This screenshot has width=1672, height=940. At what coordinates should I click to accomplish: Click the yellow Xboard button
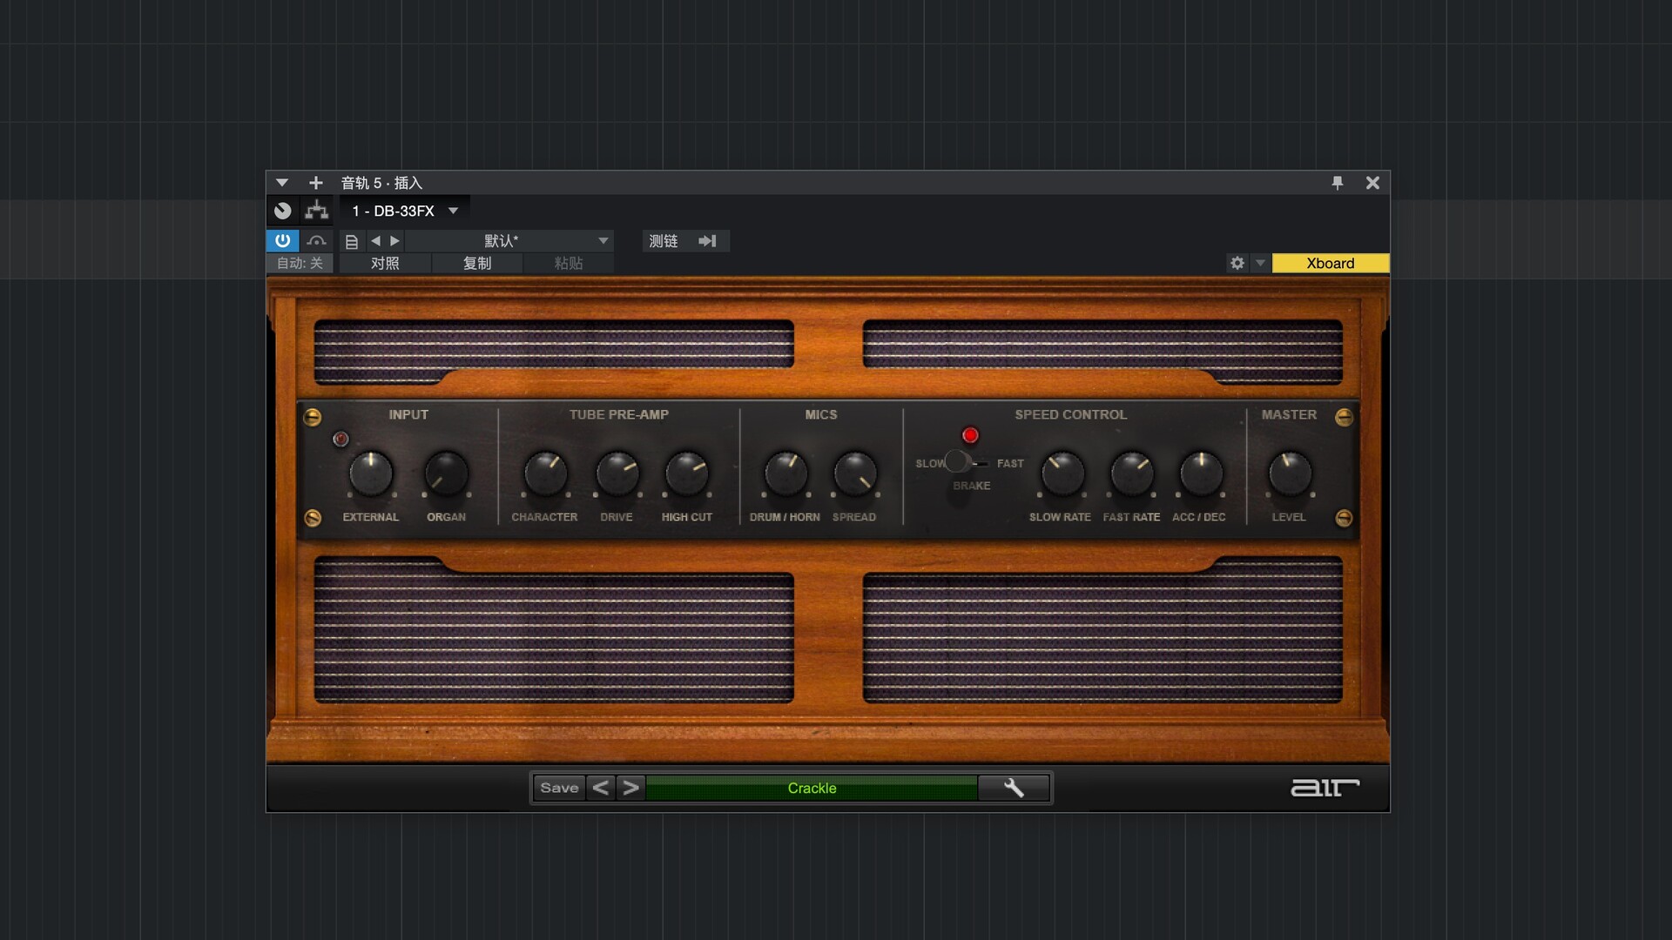coord(1330,263)
